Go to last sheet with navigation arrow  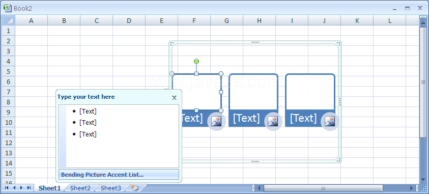click(x=28, y=188)
